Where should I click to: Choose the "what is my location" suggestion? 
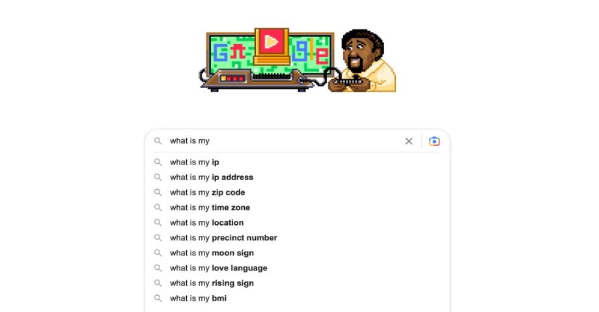pyautogui.click(x=206, y=223)
